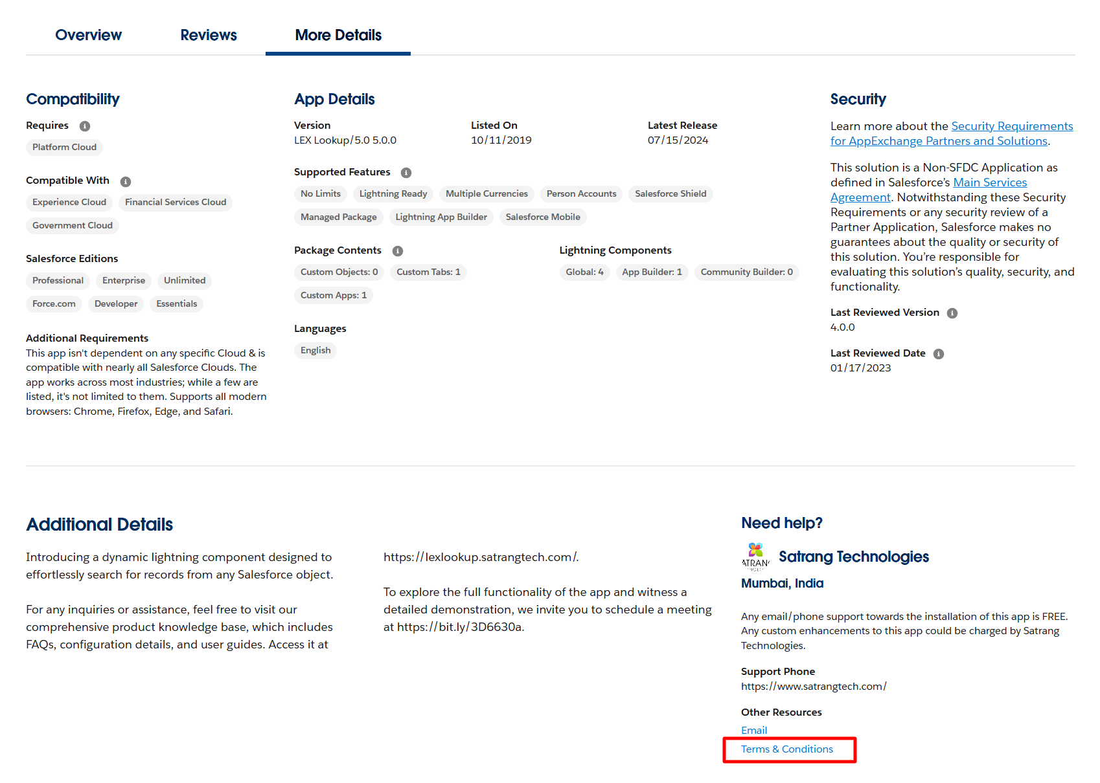
Task: Click info icon next to Last Reviewed Version
Action: tap(952, 313)
